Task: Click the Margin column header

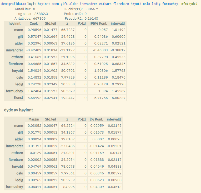Action: coord(34,119)
